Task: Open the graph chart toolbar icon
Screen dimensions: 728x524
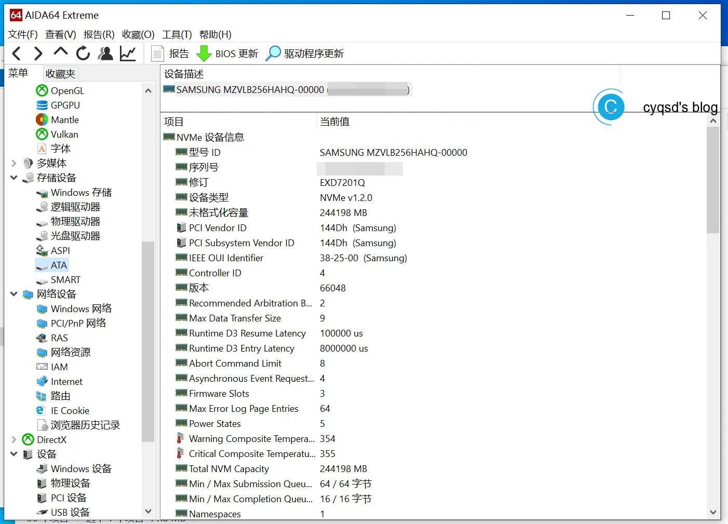Action: tap(128, 53)
